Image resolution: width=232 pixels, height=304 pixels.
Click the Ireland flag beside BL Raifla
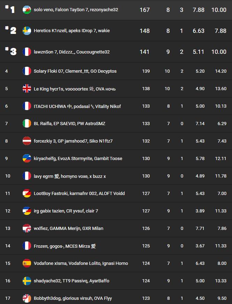(x=27, y=123)
